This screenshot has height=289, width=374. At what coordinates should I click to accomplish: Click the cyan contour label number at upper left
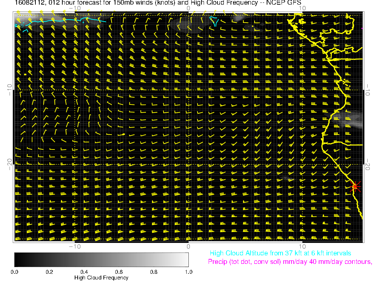tap(22, 25)
